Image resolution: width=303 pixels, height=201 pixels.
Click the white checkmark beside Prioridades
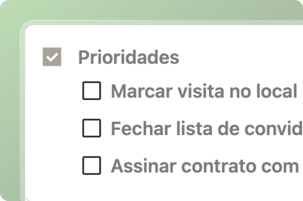[x=52, y=57]
